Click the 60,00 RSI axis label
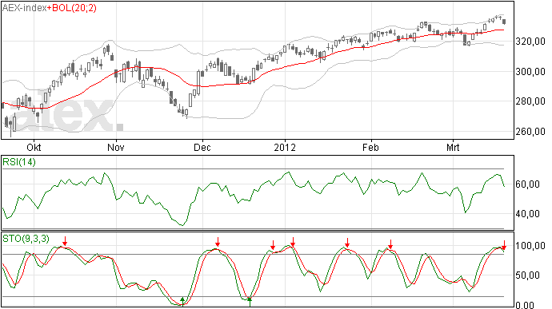Image resolution: width=552 pixels, height=309 pixels. tap(527, 184)
